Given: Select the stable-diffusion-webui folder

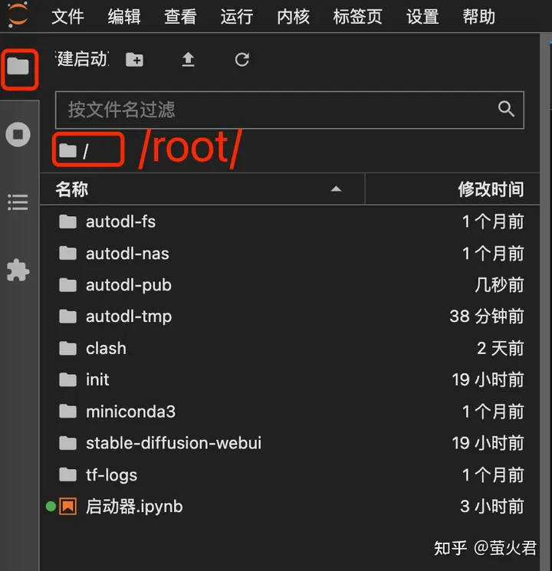Looking at the screenshot, I should [290, 443].
